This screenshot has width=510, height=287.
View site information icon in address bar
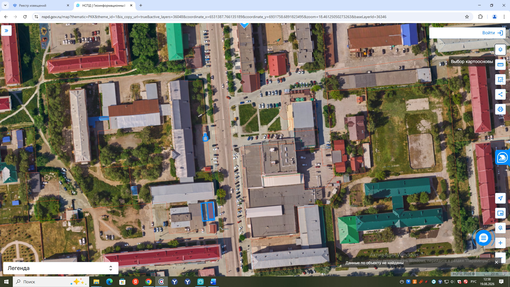(36, 17)
